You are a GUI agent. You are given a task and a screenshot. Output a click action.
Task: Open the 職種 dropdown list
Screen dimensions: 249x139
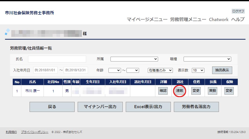207,59
